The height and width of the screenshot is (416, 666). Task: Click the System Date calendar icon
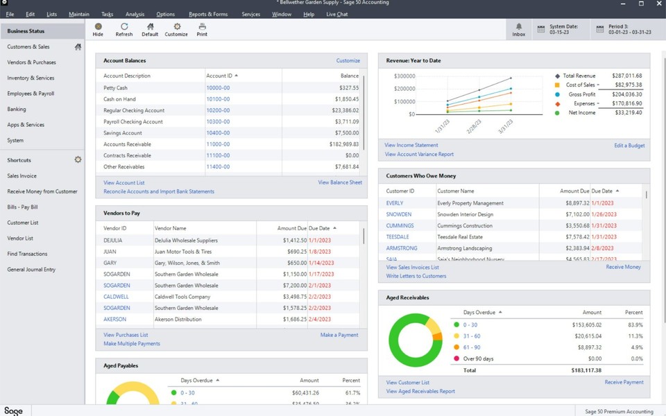[540, 28]
